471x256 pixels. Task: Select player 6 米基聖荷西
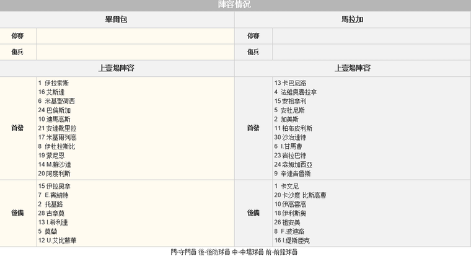(x=56, y=101)
